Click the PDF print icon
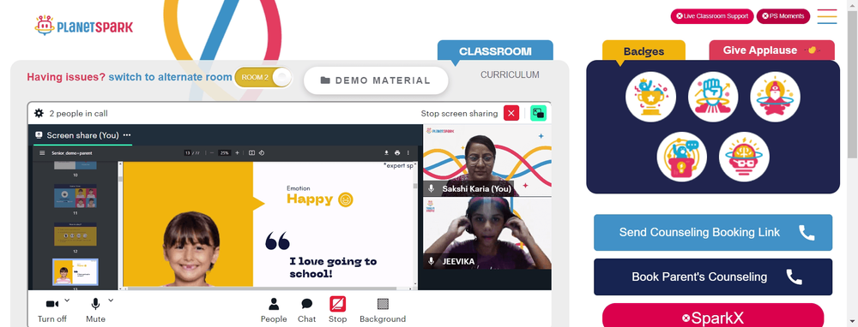This screenshot has width=858, height=327. tap(397, 153)
